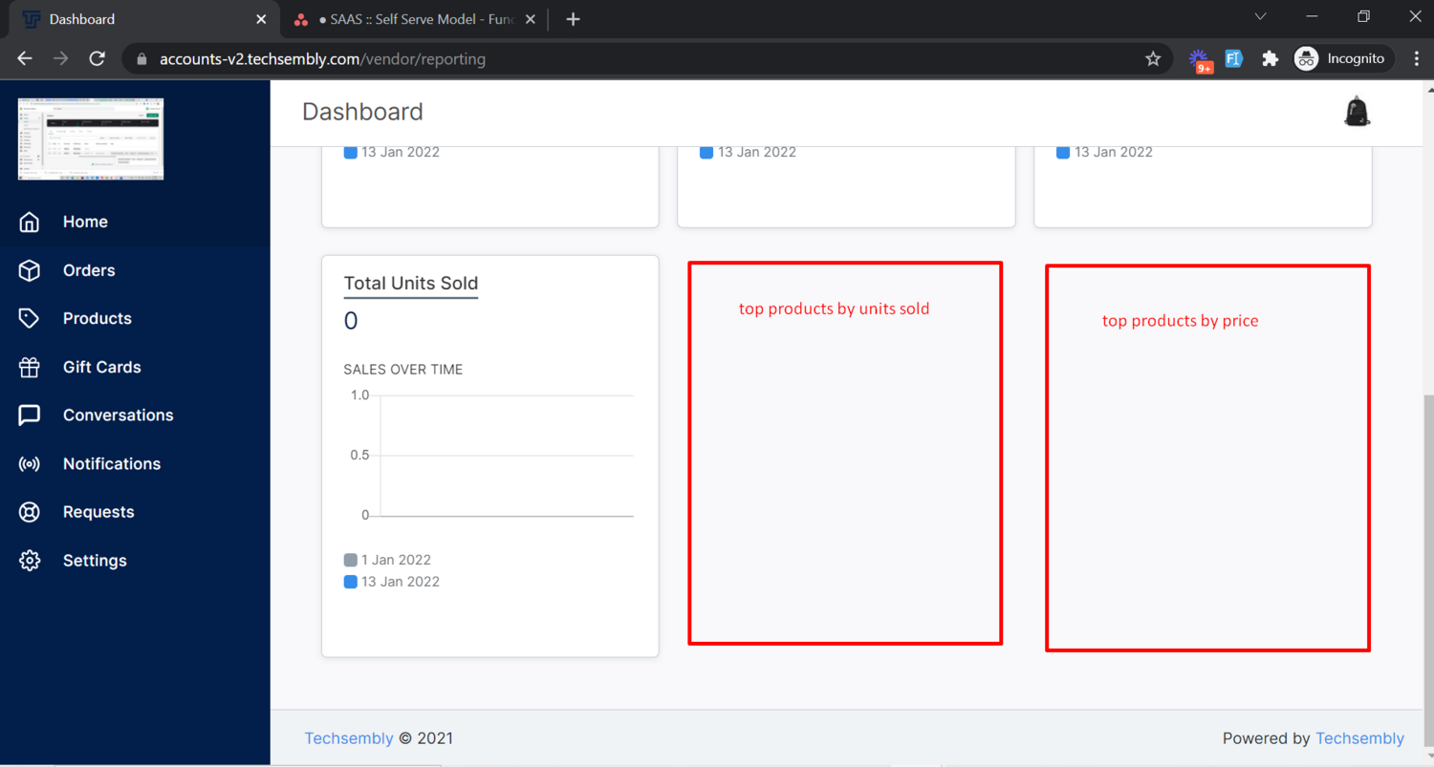View site info via the lock icon
The width and height of the screenshot is (1434, 767).
pos(142,59)
